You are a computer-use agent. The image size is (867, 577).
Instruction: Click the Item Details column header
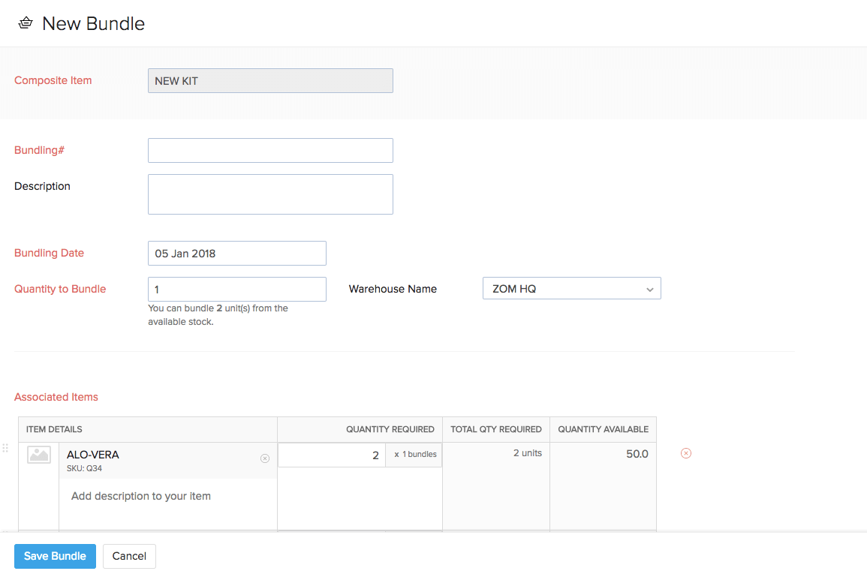pyautogui.click(x=54, y=430)
